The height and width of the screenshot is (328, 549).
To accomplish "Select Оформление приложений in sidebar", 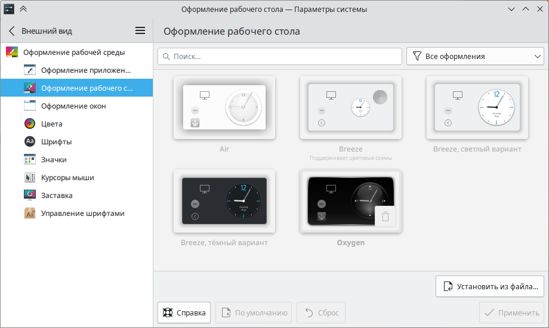I will [76, 70].
